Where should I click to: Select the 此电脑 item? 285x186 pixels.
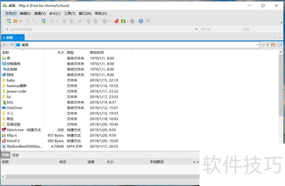click(x=12, y=69)
